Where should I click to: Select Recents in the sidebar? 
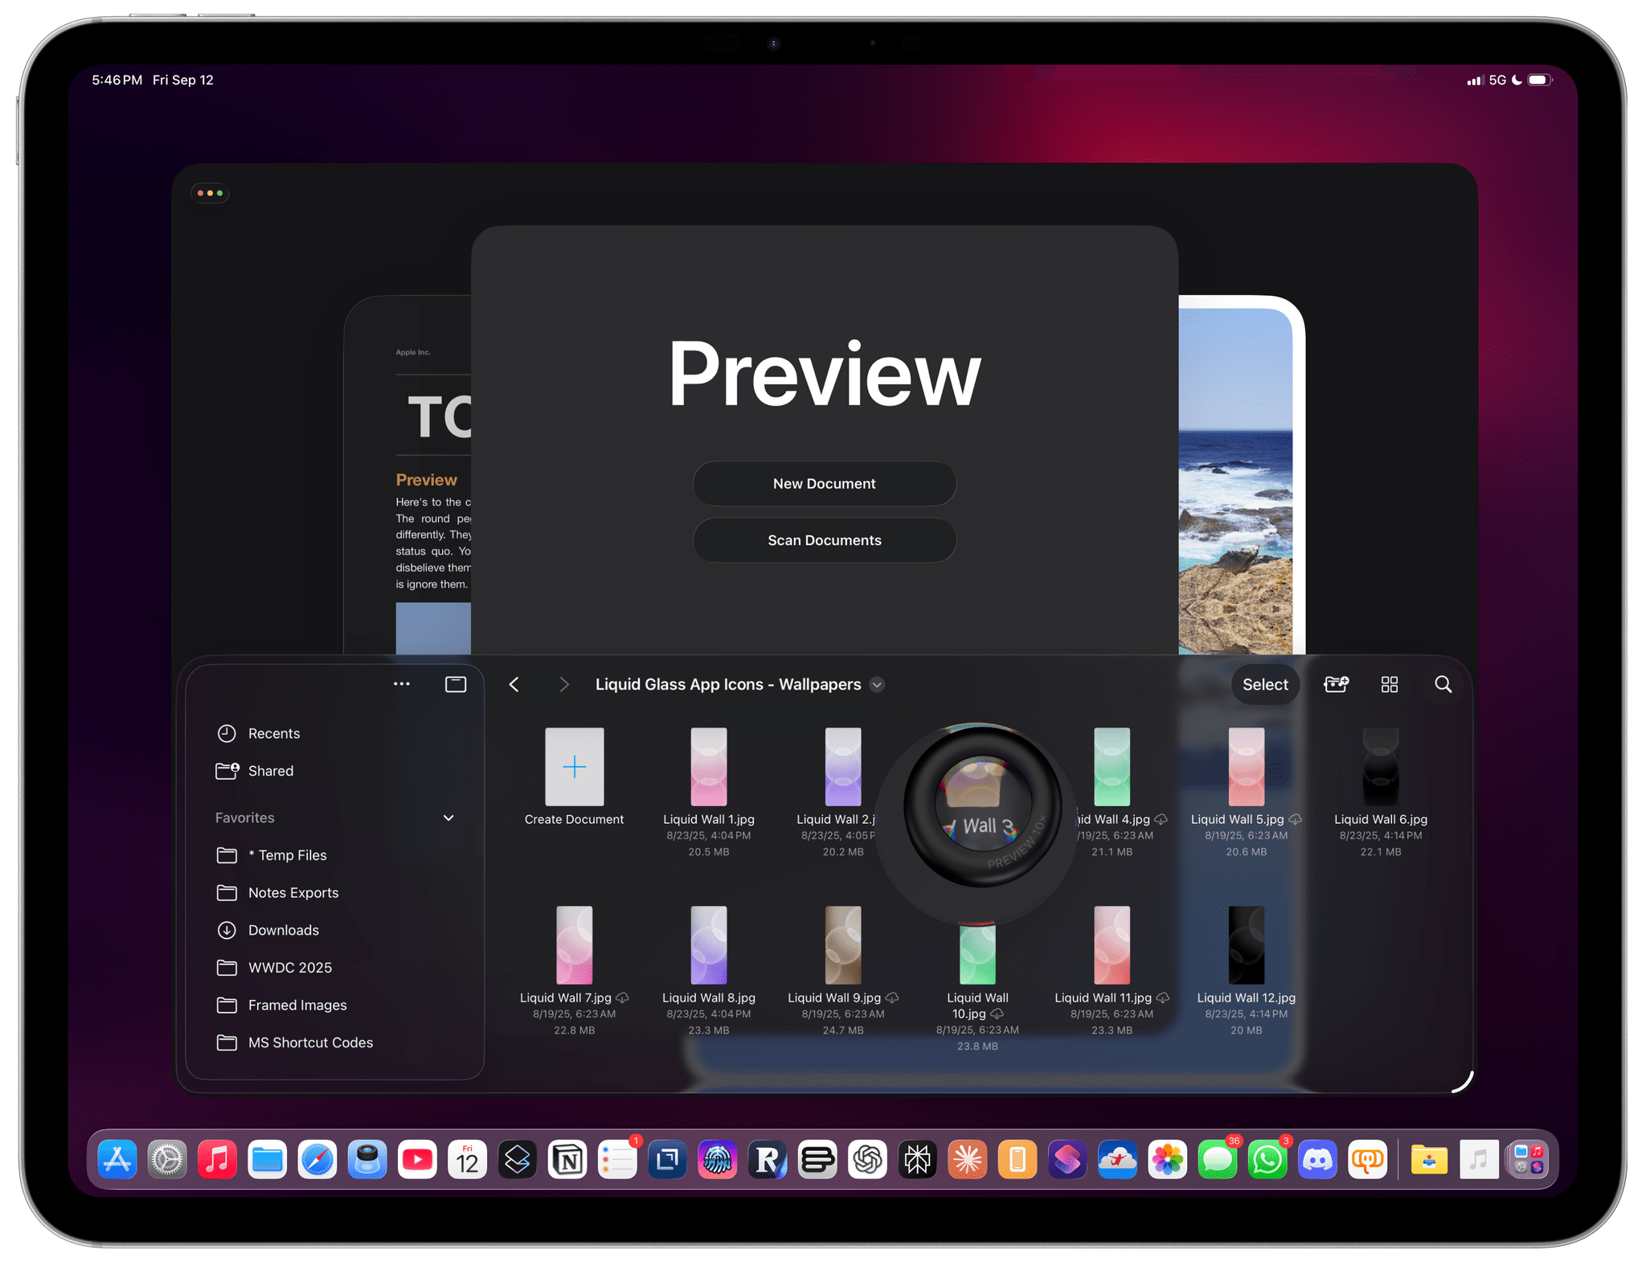click(273, 733)
